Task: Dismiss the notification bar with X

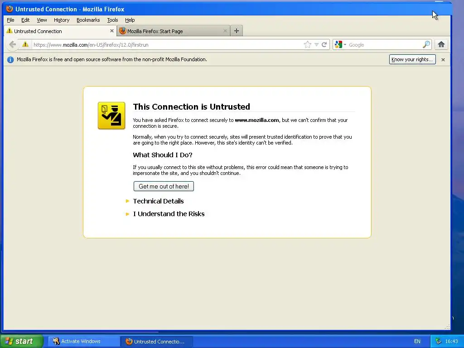Action: (443, 59)
